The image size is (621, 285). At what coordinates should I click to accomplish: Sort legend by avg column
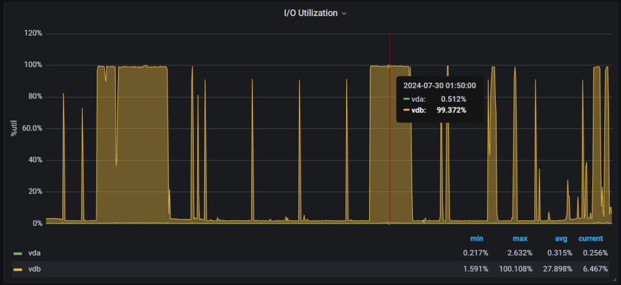[x=561, y=238]
